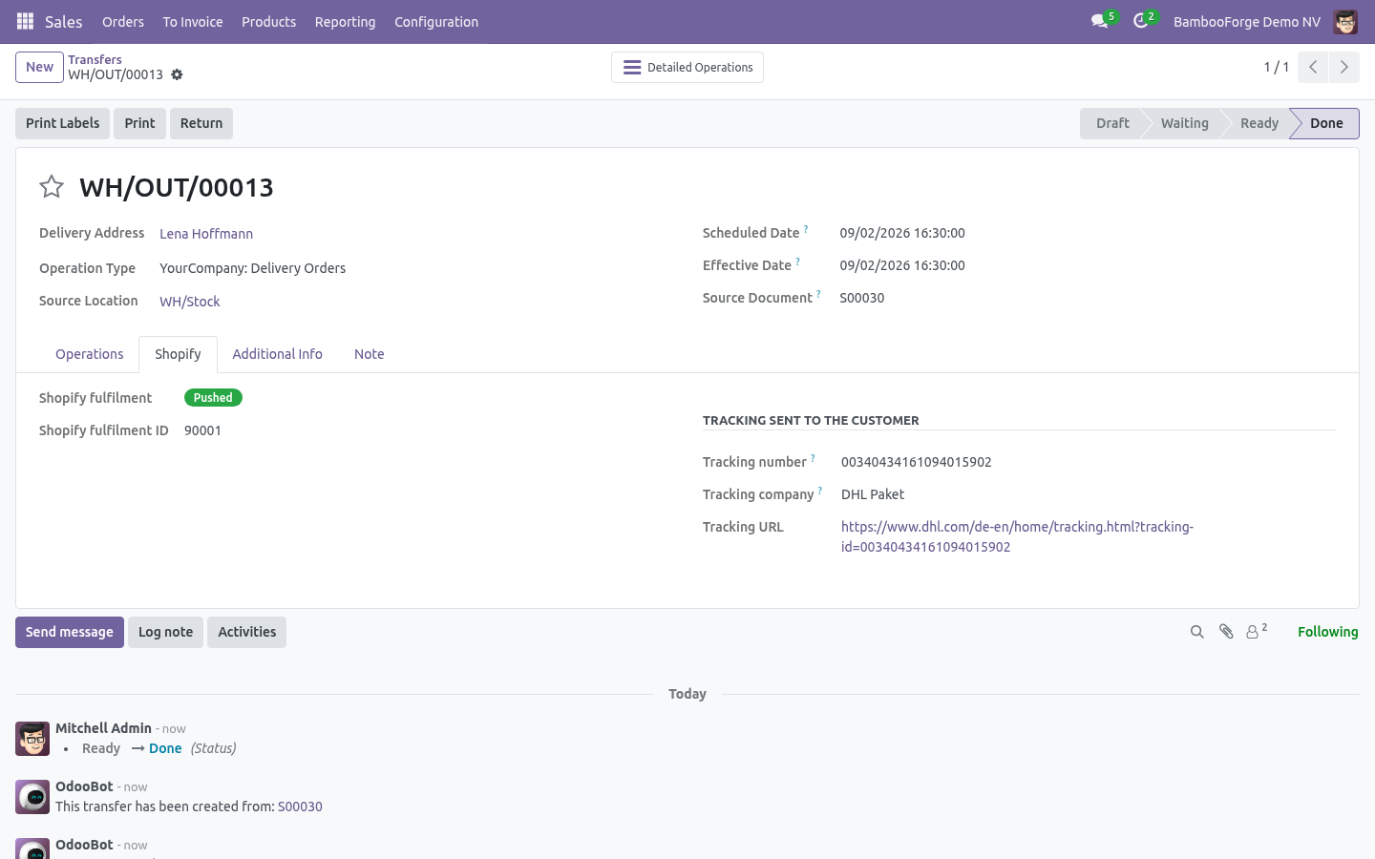Switch to Additional Info tab

click(277, 354)
